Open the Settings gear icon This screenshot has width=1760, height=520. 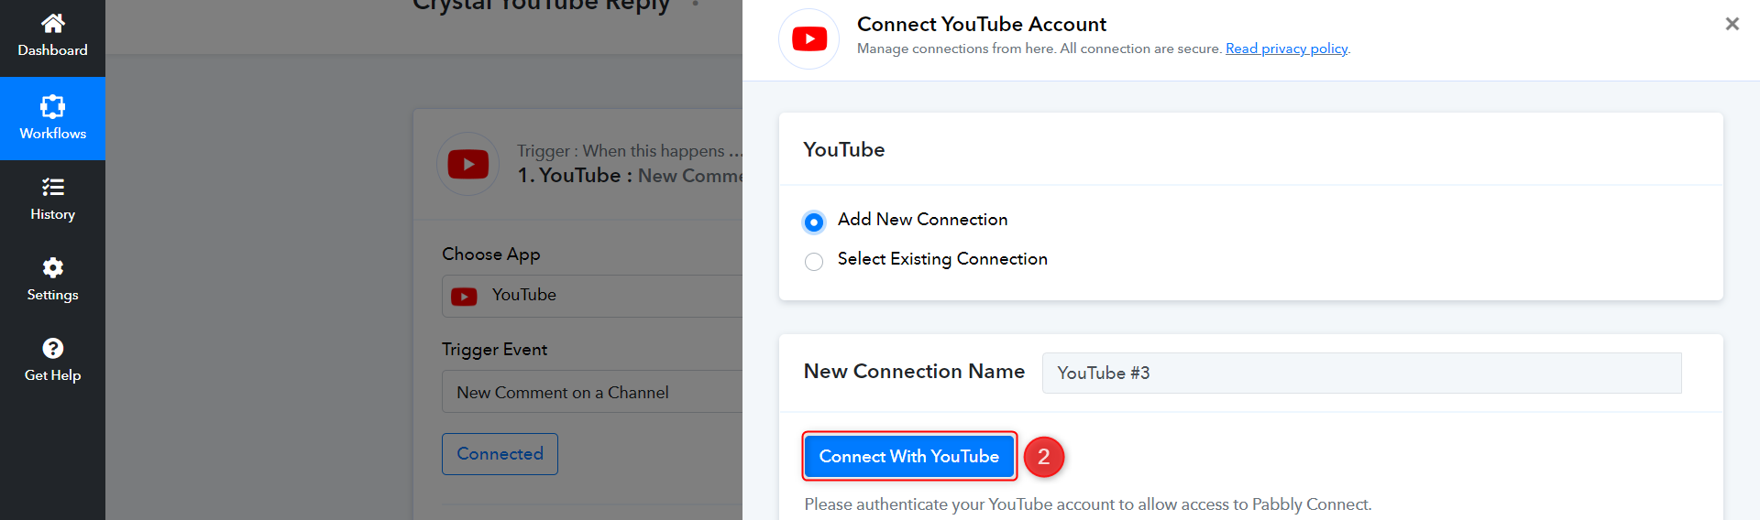point(53,267)
